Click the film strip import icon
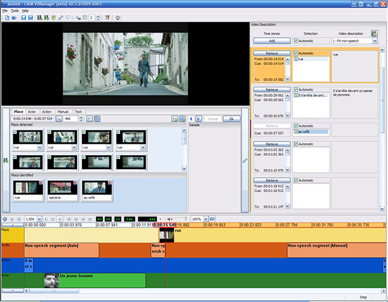388x302 pixels. coord(39,18)
